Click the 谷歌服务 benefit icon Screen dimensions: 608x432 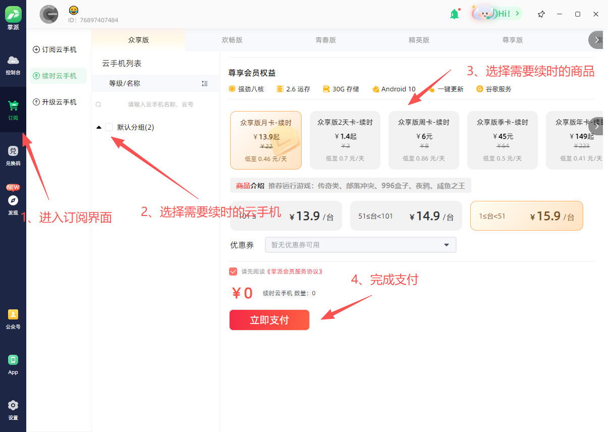click(480, 89)
